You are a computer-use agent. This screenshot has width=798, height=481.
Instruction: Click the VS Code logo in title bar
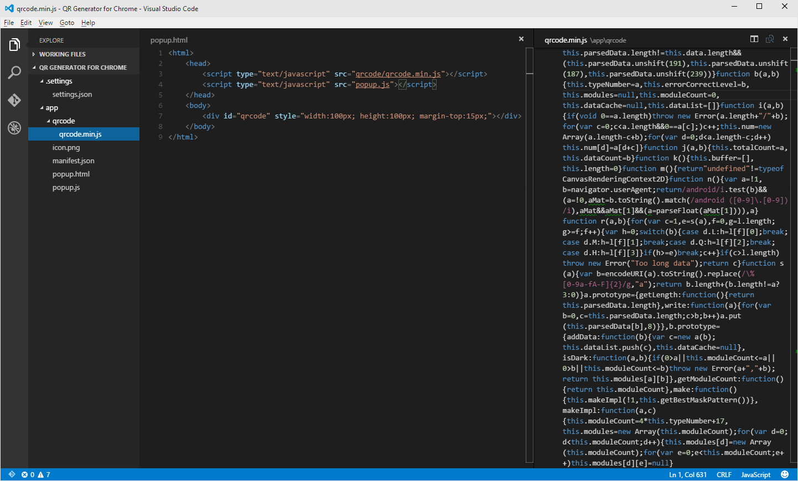9,8
